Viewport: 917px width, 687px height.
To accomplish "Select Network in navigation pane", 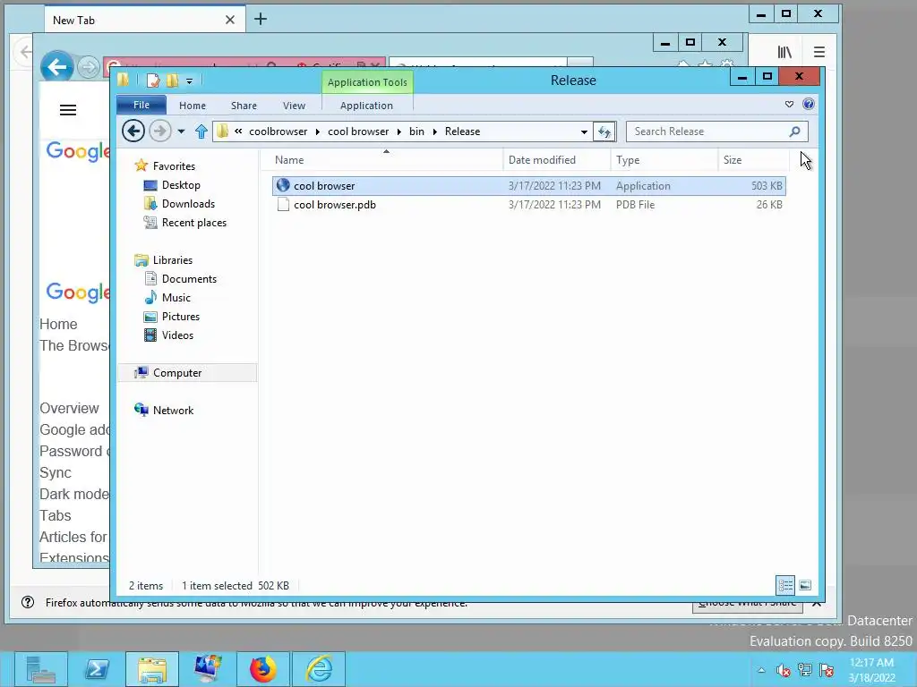I will click(173, 410).
